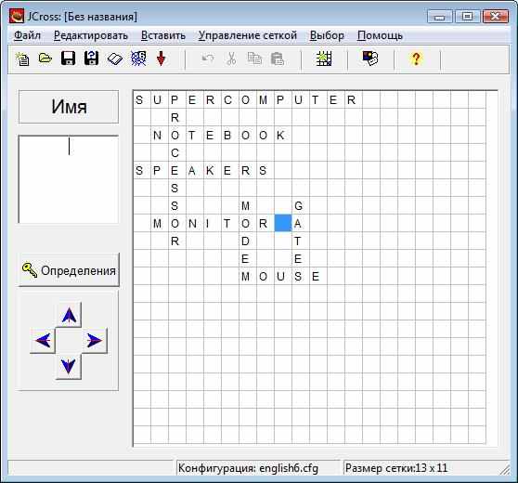Save the crossword with floppy icon

[68, 59]
